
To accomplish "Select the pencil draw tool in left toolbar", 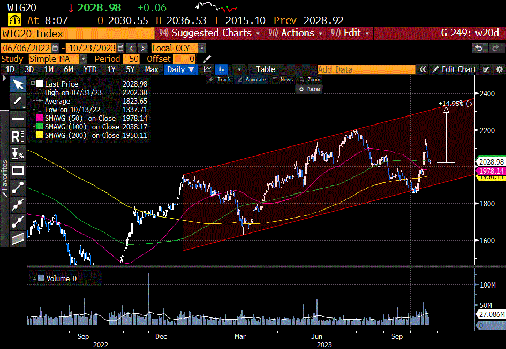I will point(18,102).
